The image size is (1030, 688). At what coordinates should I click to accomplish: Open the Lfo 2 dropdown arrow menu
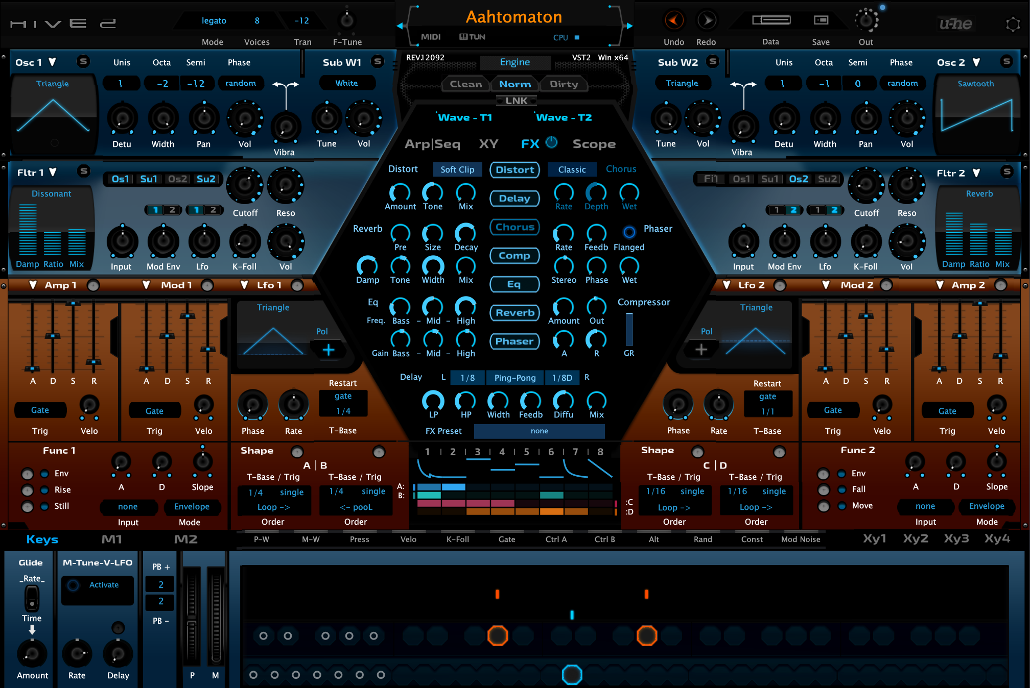(x=727, y=285)
